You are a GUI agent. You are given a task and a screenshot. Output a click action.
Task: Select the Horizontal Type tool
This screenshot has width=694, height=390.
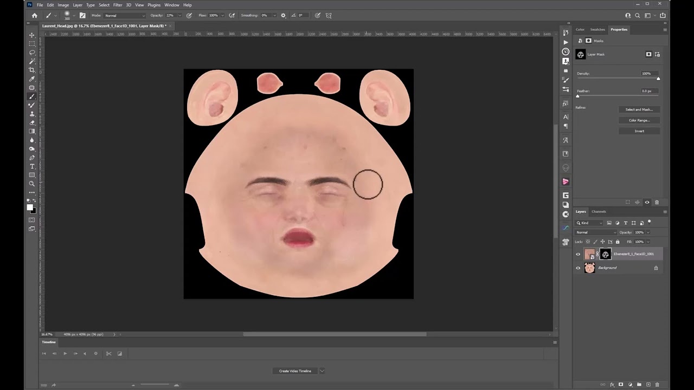(x=32, y=166)
